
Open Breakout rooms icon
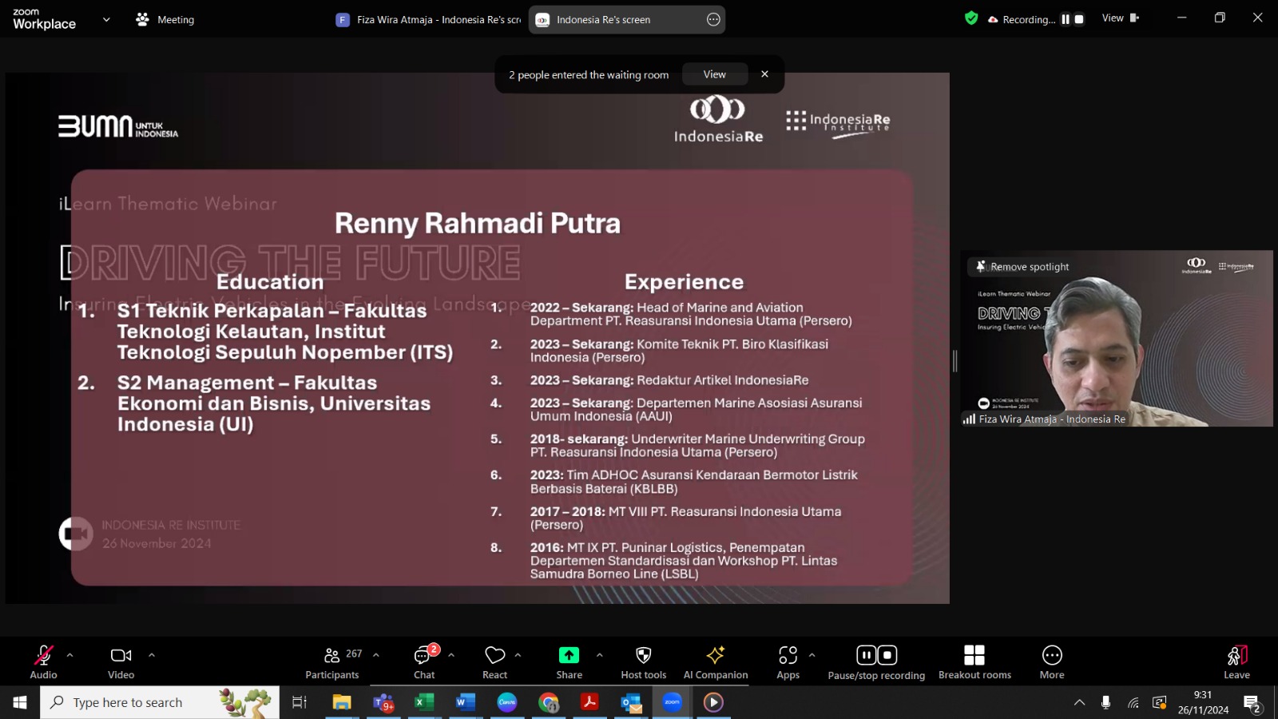coord(974,655)
